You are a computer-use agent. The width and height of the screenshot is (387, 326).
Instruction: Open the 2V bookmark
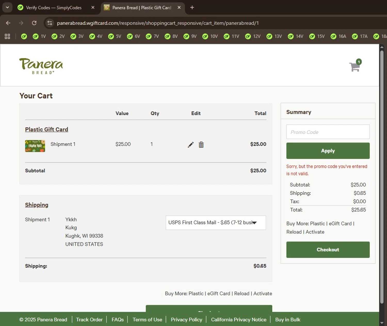pyautogui.click(x=58, y=36)
